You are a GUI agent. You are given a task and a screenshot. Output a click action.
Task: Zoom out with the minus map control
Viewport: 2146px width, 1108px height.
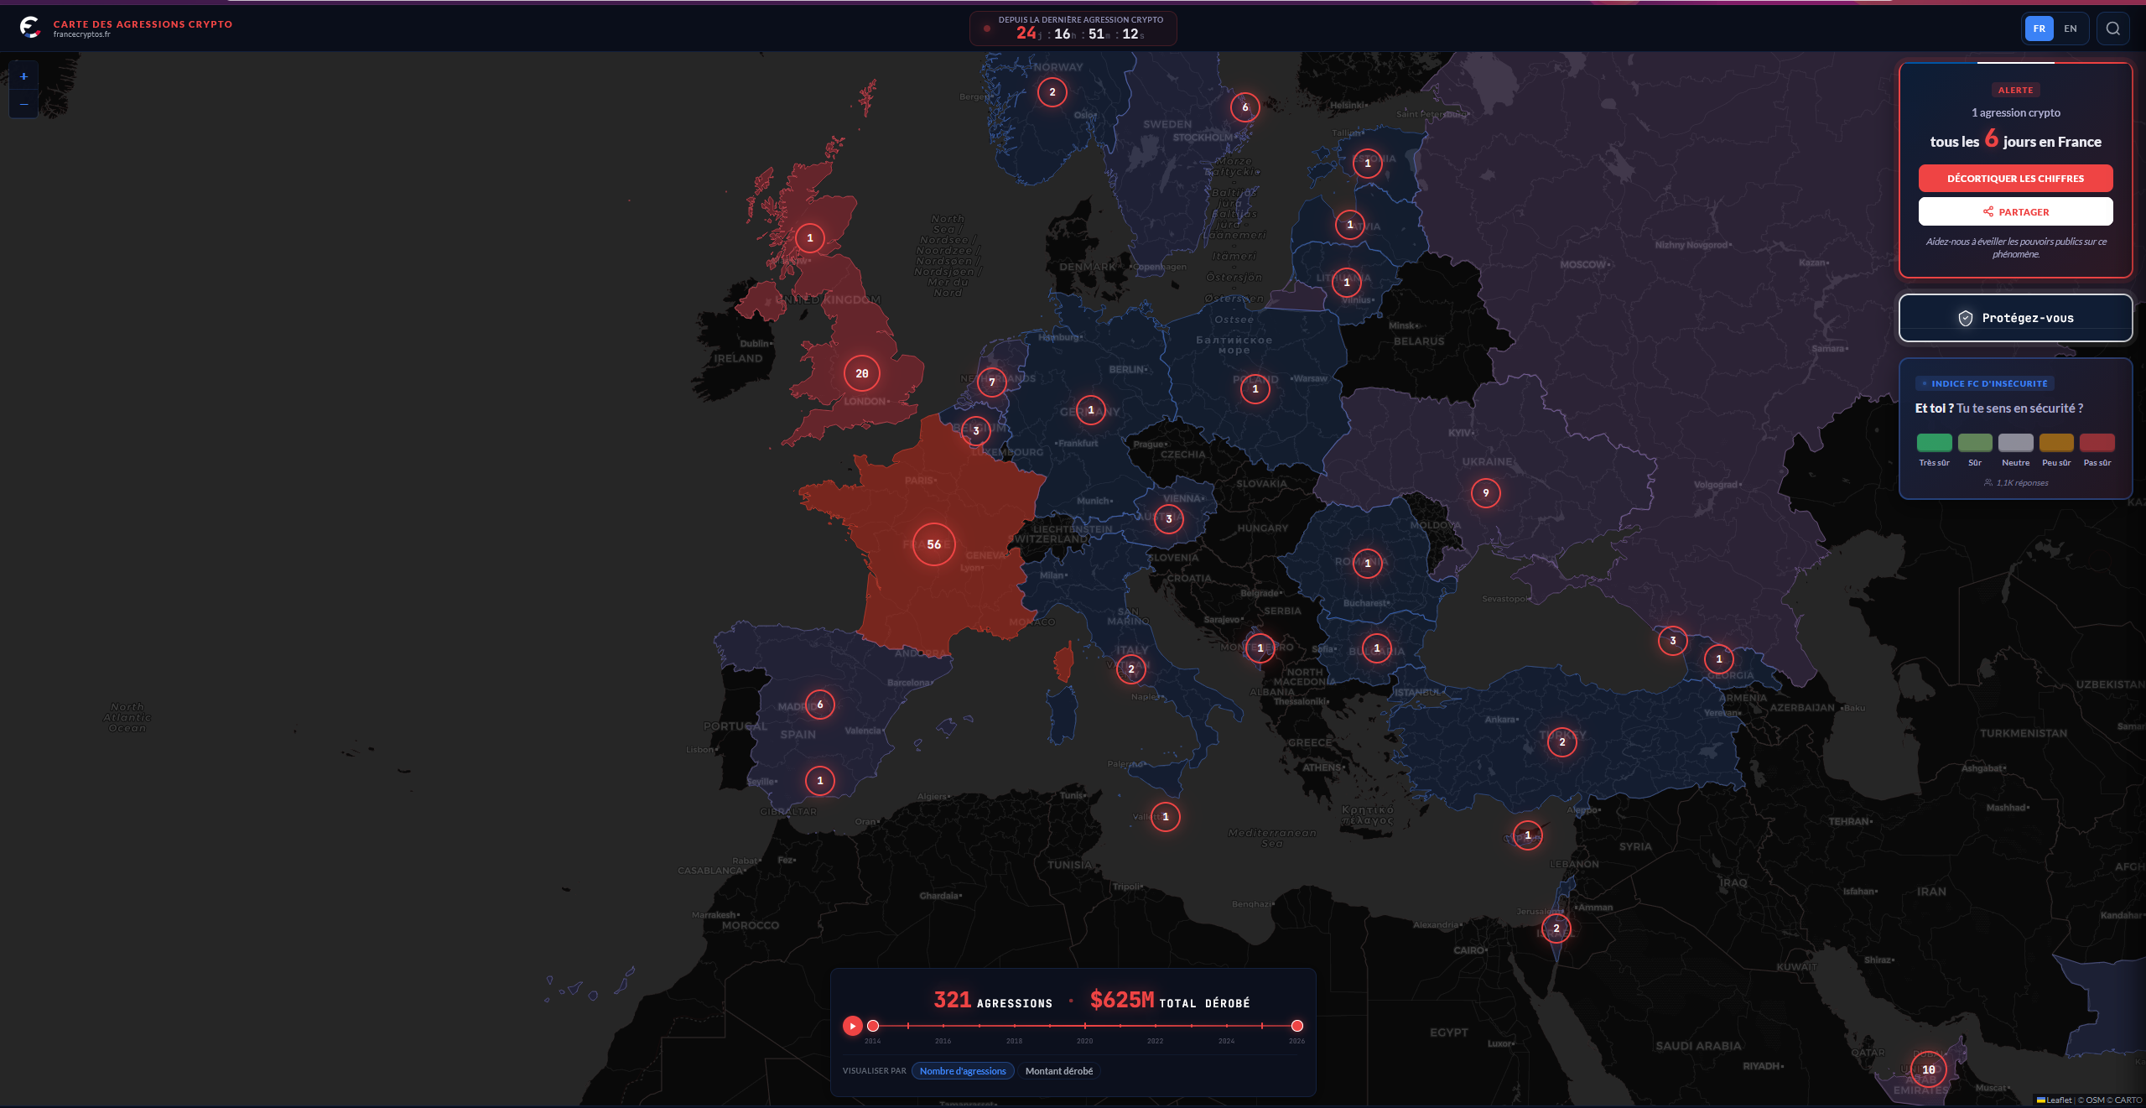pos(23,104)
